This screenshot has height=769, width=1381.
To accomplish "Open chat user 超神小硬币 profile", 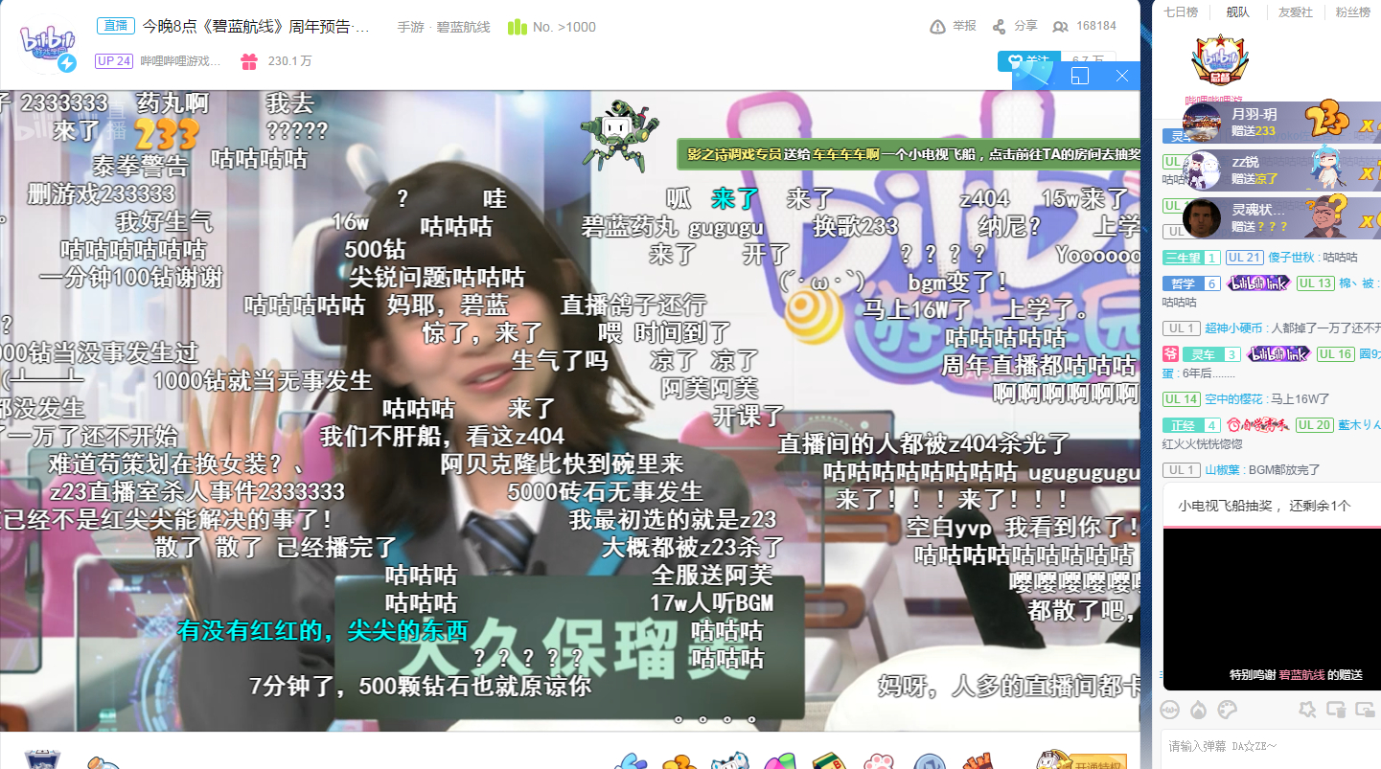I will click(1234, 328).
